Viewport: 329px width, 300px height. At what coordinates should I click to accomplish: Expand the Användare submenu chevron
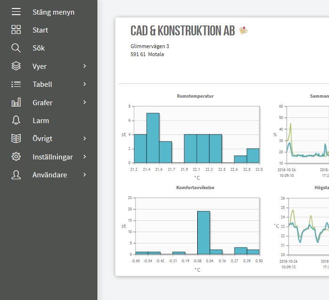tap(85, 175)
